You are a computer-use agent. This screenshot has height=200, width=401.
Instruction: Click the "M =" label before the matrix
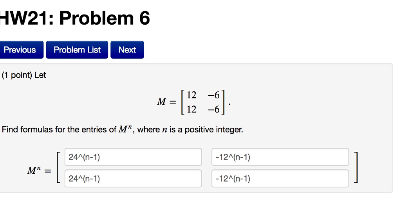(x=167, y=102)
